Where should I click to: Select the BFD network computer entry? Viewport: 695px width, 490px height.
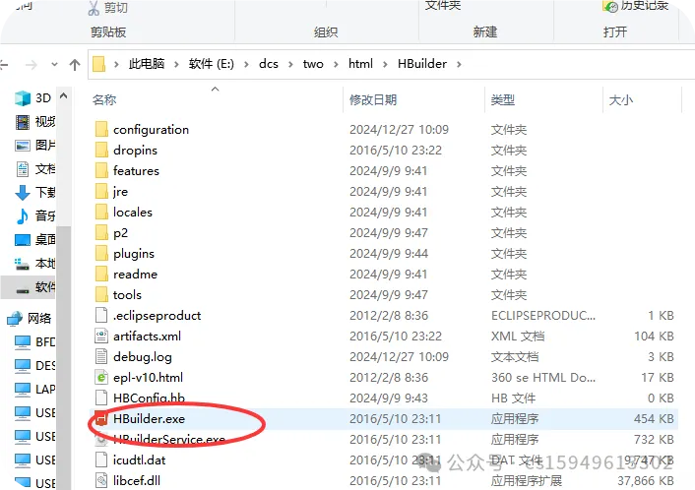[34, 342]
